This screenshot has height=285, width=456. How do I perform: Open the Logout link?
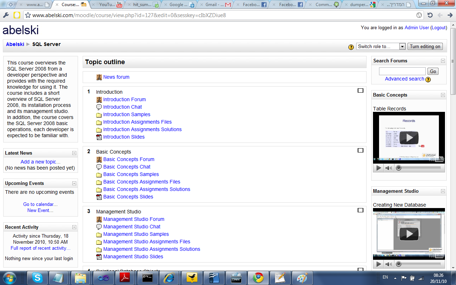[x=439, y=27]
